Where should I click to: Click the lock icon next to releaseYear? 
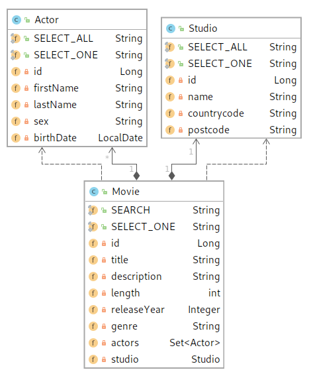click(x=104, y=310)
